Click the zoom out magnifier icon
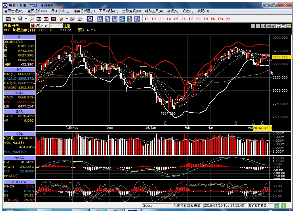The image size is (295, 211). pyautogui.click(x=263, y=26)
